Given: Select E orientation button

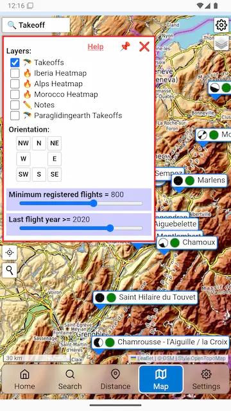Looking at the screenshot, I should click(x=55, y=159).
